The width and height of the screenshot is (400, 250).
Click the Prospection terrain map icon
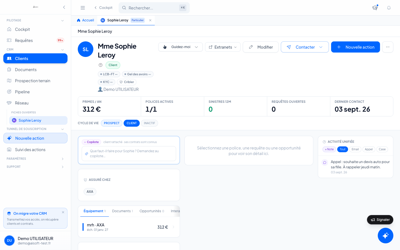pos(9,81)
